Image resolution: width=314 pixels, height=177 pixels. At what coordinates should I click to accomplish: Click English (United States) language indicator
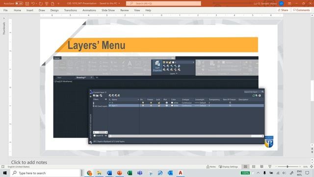[x=19, y=167]
